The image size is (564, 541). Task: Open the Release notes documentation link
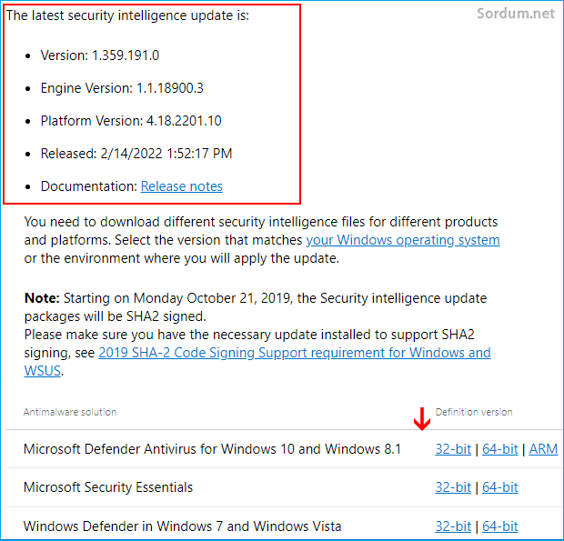click(x=182, y=186)
